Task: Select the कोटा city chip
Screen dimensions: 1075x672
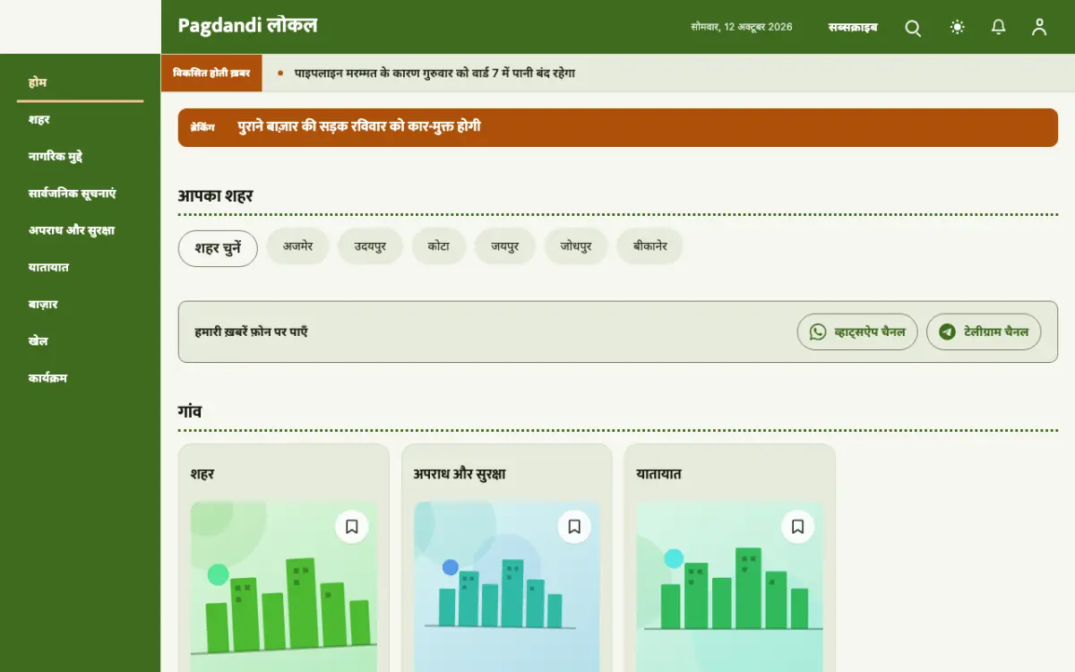Action: 439,246
